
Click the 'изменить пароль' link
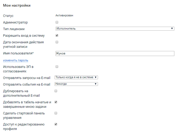point(16,60)
